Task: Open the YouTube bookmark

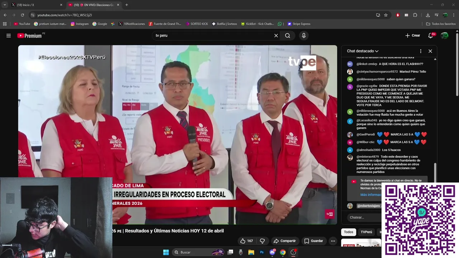Action: 22,24
